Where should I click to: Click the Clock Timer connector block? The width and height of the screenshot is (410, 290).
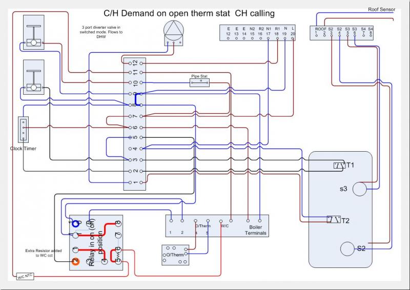[x=23, y=130]
